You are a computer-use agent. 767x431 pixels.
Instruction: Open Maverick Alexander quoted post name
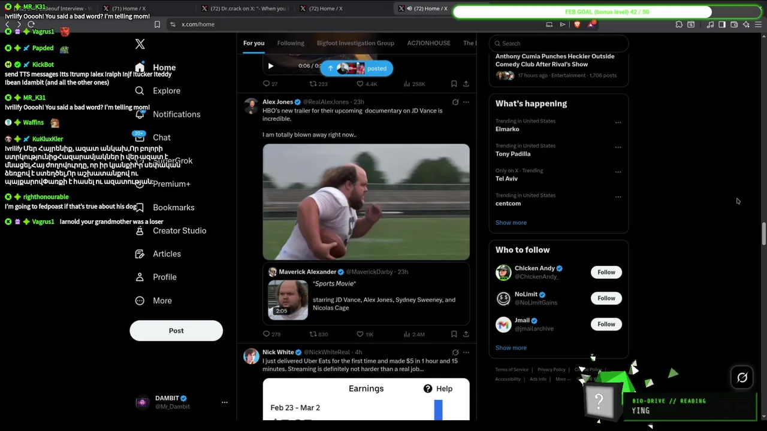click(x=307, y=272)
